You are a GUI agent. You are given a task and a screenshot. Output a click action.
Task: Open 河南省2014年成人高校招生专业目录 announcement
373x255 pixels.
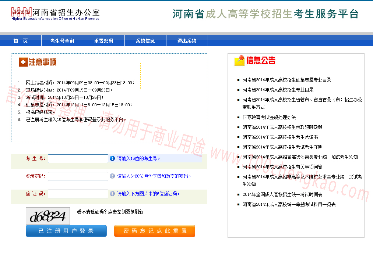click(x=278, y=90)
